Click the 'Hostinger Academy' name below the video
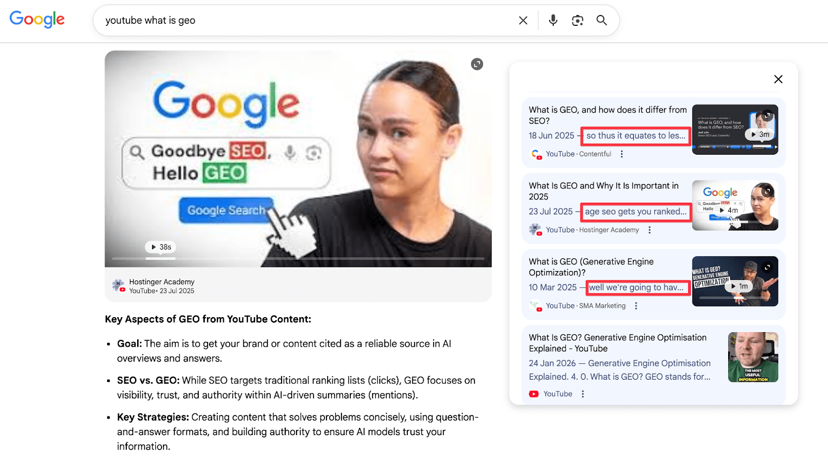Image resolution: width=828 pixels, height=461 pixels. tap(161, 282)
